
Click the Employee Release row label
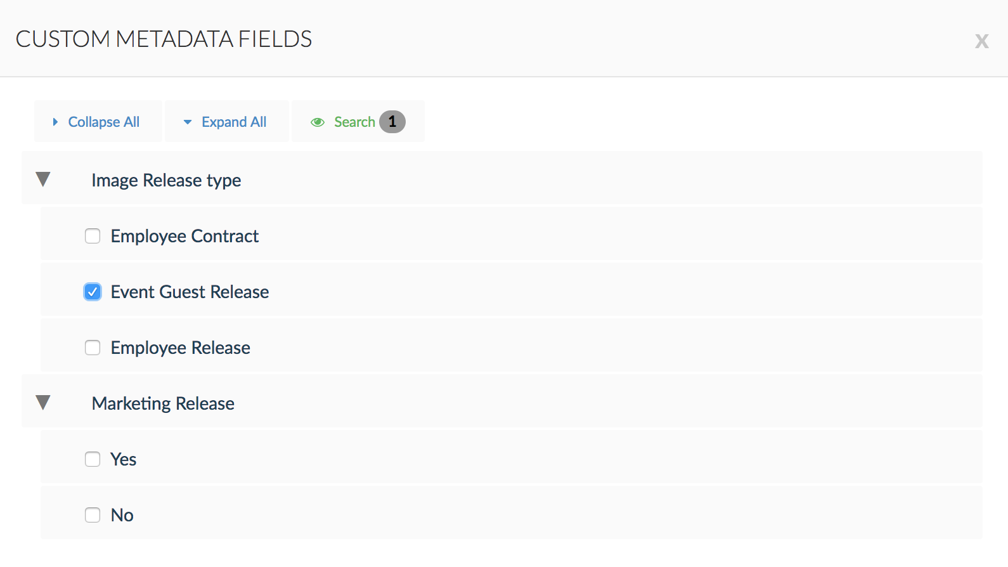point(180,348)
